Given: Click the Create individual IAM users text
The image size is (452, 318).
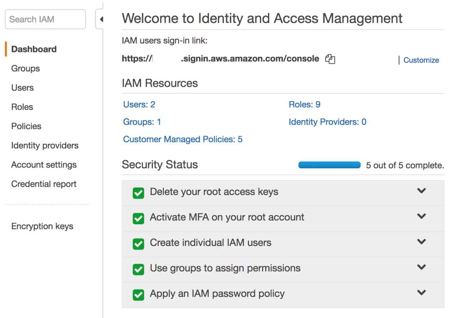Looking at the screenshot, I should [x=210, y=243].
